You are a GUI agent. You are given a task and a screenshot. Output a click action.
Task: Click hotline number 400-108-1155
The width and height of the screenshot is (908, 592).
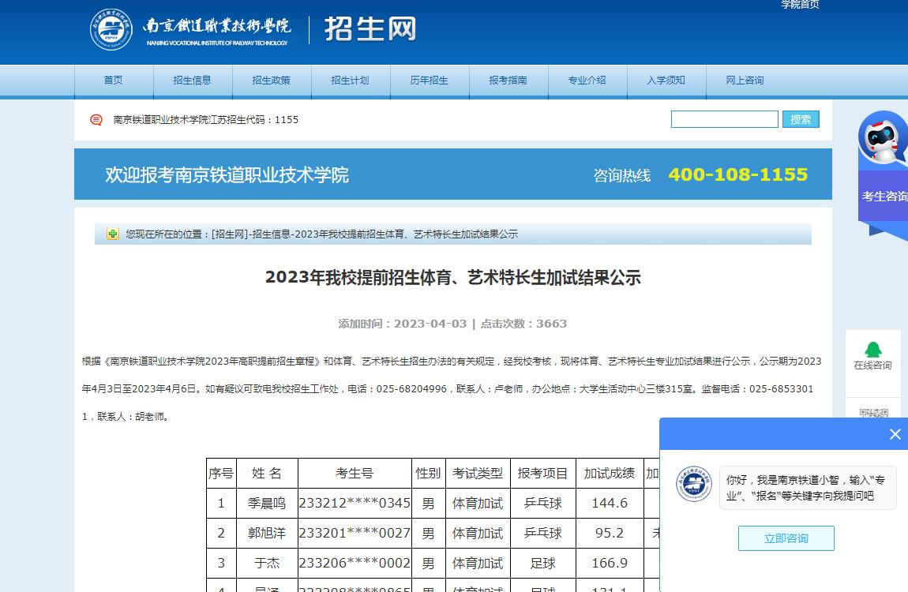point(737,174)
